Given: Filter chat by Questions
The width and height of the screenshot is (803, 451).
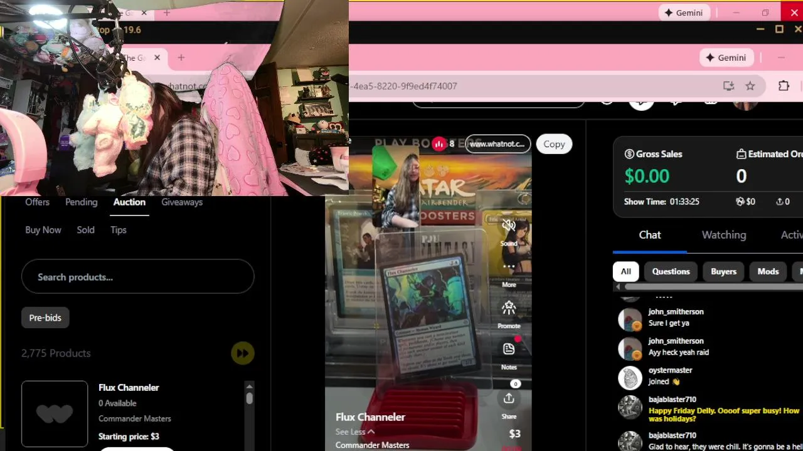Looking at the screenshot, I should point(671,271).
